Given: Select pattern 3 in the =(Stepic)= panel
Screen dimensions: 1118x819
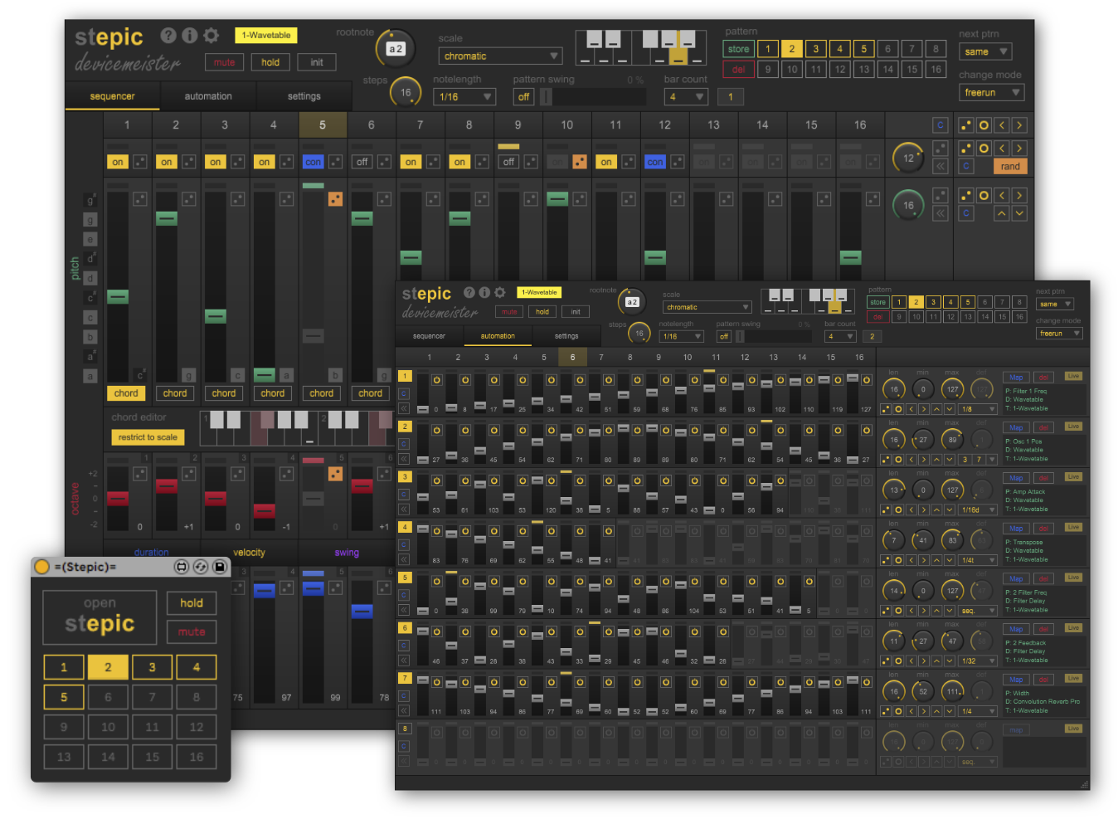Looking at the screenshot, I should coord(152,667).
